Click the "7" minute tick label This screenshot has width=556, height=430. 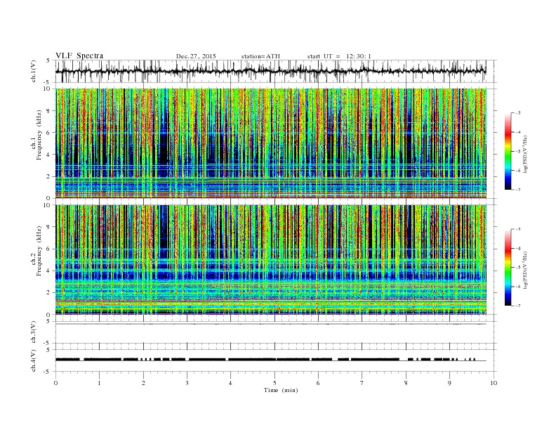click(362, 383)
